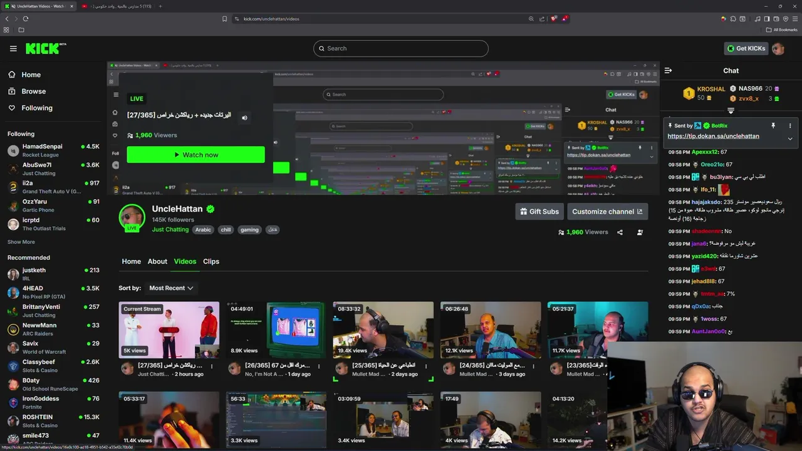
Task: Open justketh in Recommended list
Action: coord(53,274)
